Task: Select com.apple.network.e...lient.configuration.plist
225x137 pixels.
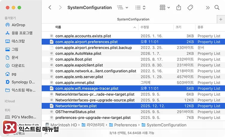Action: pos(133,71)
